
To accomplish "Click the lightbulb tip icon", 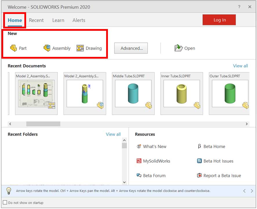I will coord(9,191).
